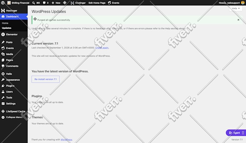This screenshot has width=246, height=143.
Task: Collapse the admin sidebar menu
Action: click(x=12, y=117)
